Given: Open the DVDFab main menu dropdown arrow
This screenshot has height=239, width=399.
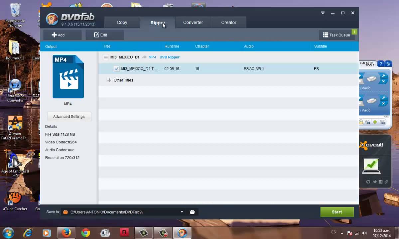Looking at the screenshot, I should [323, 13].
